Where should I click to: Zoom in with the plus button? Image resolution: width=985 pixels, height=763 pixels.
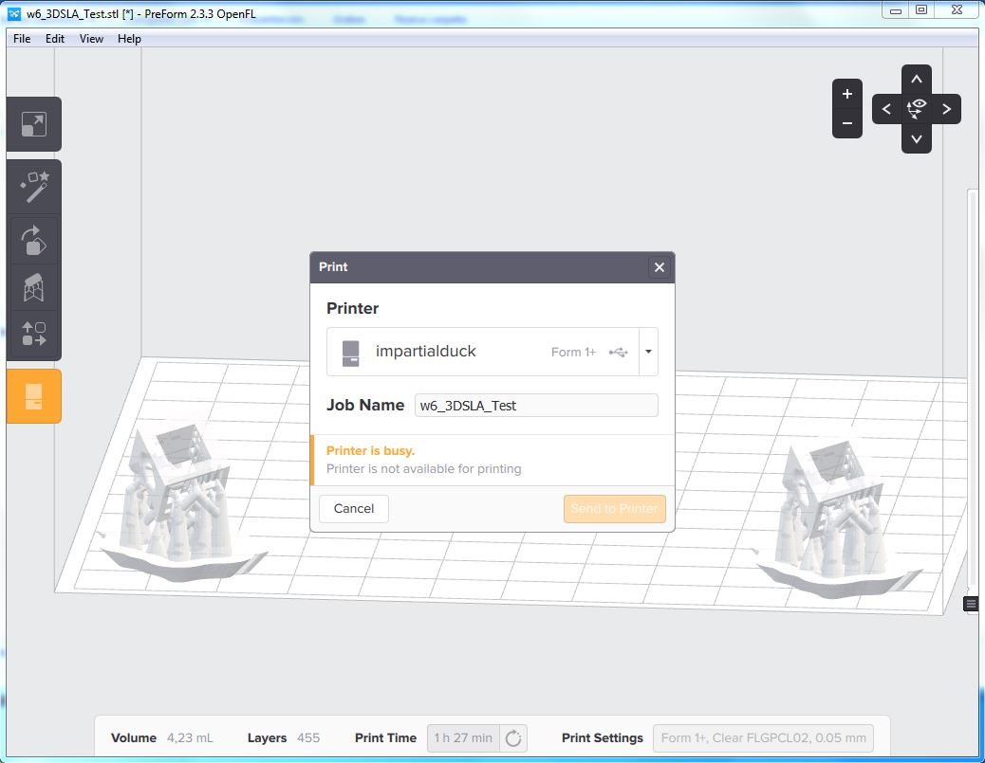[846, 94]
